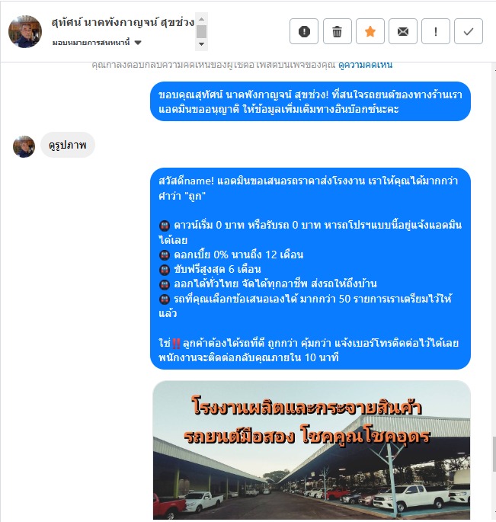Viewport: 496px width, 522px height.
Task: Click the chat scrollbar's top arrow
Action: click(494, 69)
